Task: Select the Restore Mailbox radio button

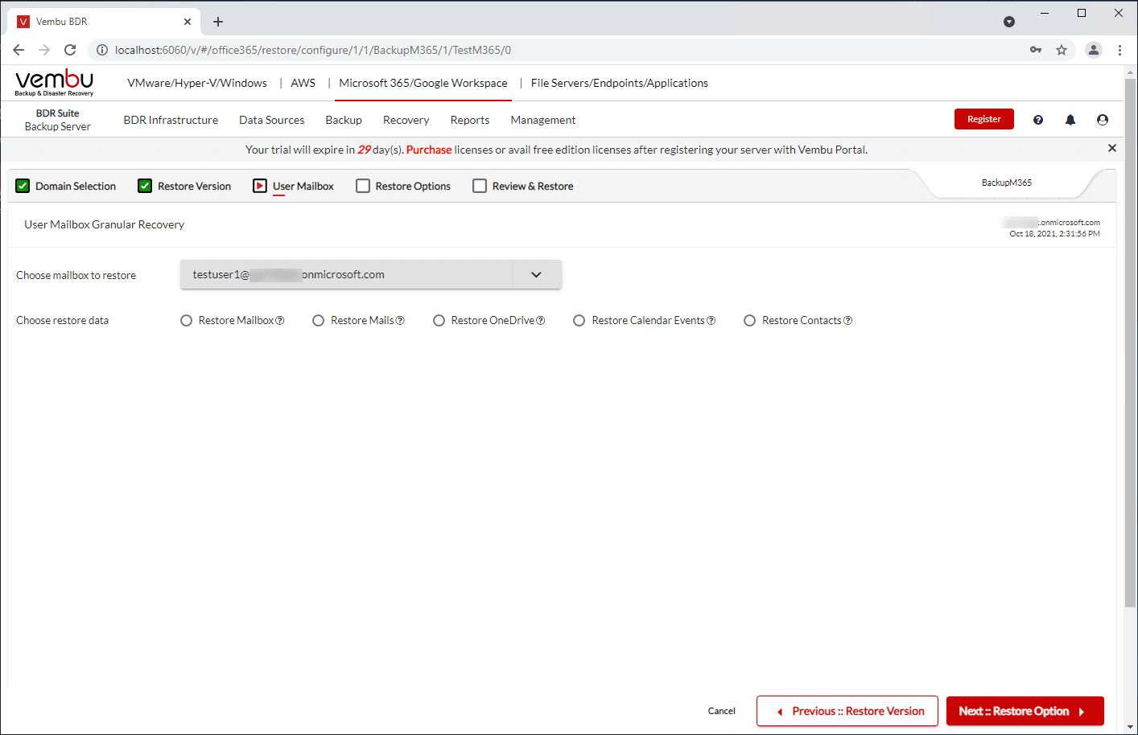Action: pos(186,321)
